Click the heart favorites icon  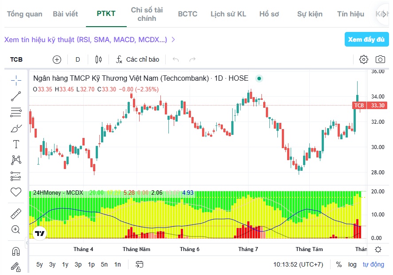tap(16, 192)
